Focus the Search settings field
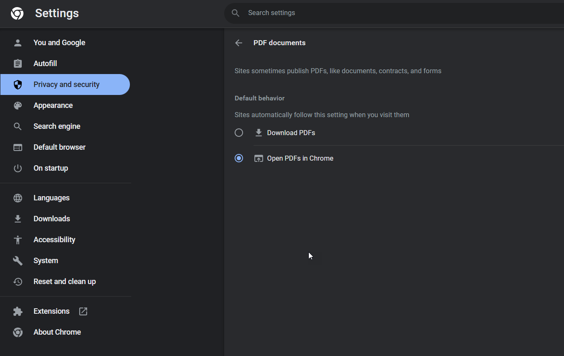The height and width of the screenshot is (356, 564). [394, 13]
